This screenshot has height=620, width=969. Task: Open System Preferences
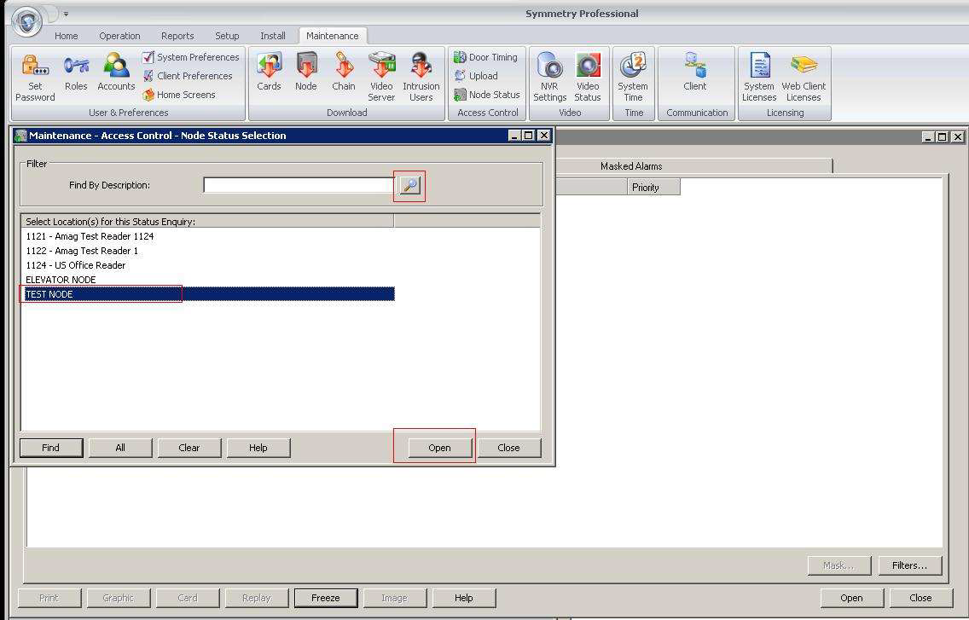tap(190, 57)
